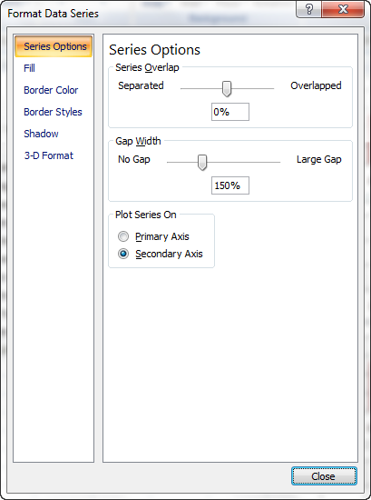This screenshot has width=371, height=500.
Task: Click Series Overlap track toward Separated side
Action: coord(201,88)
